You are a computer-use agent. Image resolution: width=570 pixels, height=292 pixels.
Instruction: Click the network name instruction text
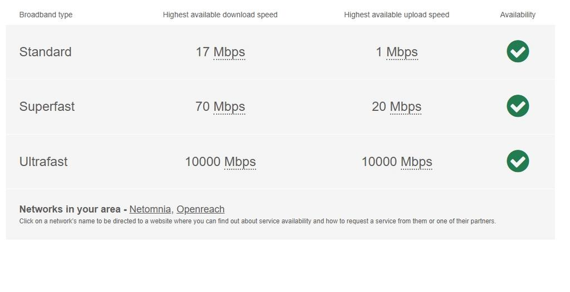[257, 221]
